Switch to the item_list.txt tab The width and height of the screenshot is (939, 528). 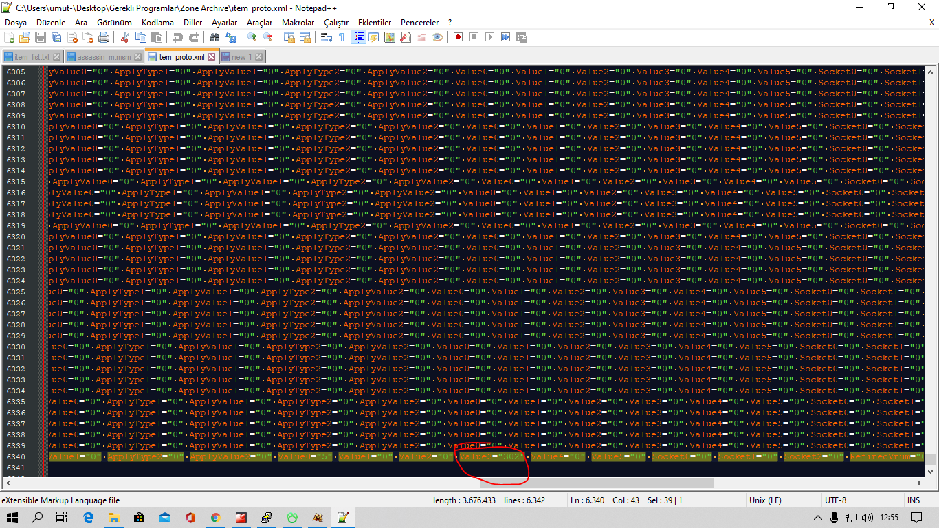[x=32, y=57]
